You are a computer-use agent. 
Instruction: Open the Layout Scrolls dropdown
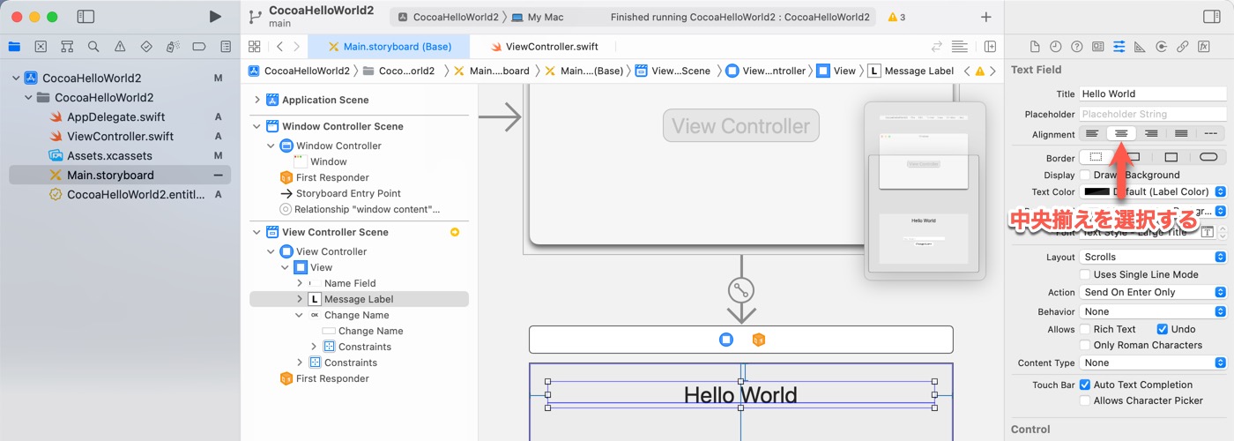coord(1153,257)
